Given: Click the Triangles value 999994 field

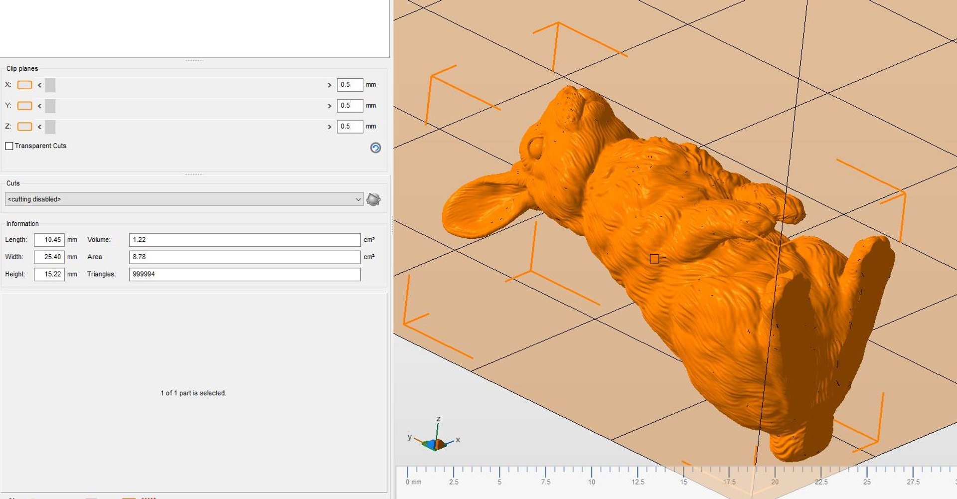Looking at the screenshot, I should click(x=245, y=274).
